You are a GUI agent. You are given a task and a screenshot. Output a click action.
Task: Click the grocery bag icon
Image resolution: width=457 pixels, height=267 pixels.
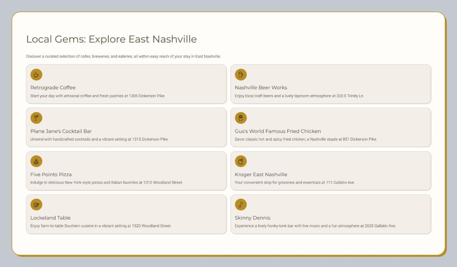pyautogui.click(x=241, y=161)
